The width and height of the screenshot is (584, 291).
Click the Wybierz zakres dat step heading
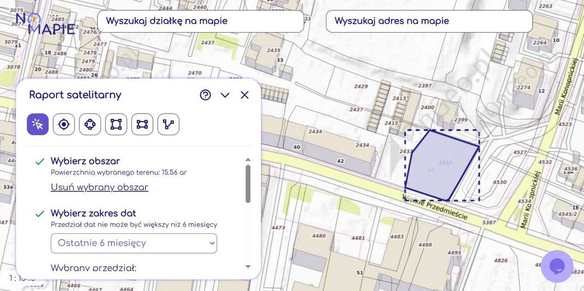click(93, 213)
